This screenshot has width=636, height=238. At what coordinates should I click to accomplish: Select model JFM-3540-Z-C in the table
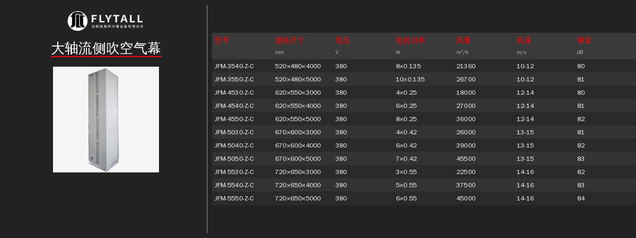234,66
